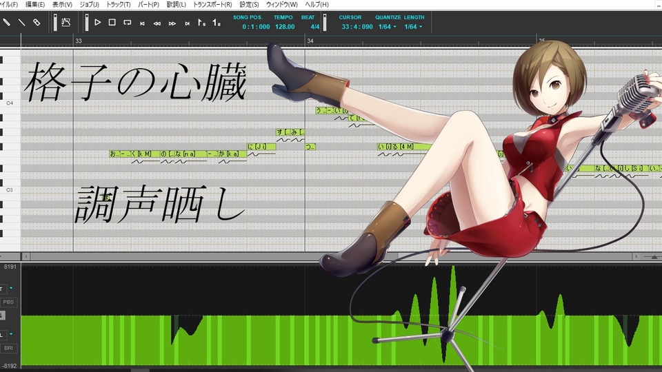Screen dimensions: 662x372
Task: Select the PBS control parameter button
Action: (x=8, y=302)
